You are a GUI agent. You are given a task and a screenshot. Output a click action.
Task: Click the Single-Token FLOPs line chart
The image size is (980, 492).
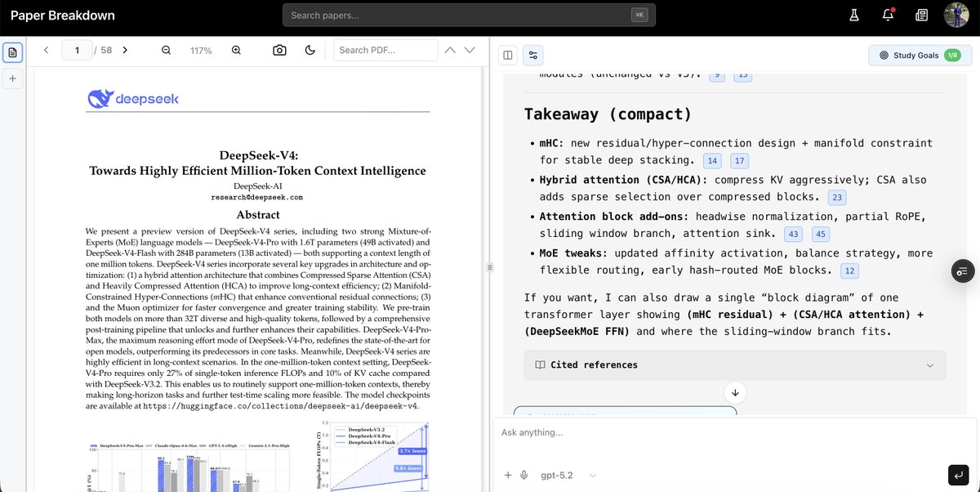374,458
